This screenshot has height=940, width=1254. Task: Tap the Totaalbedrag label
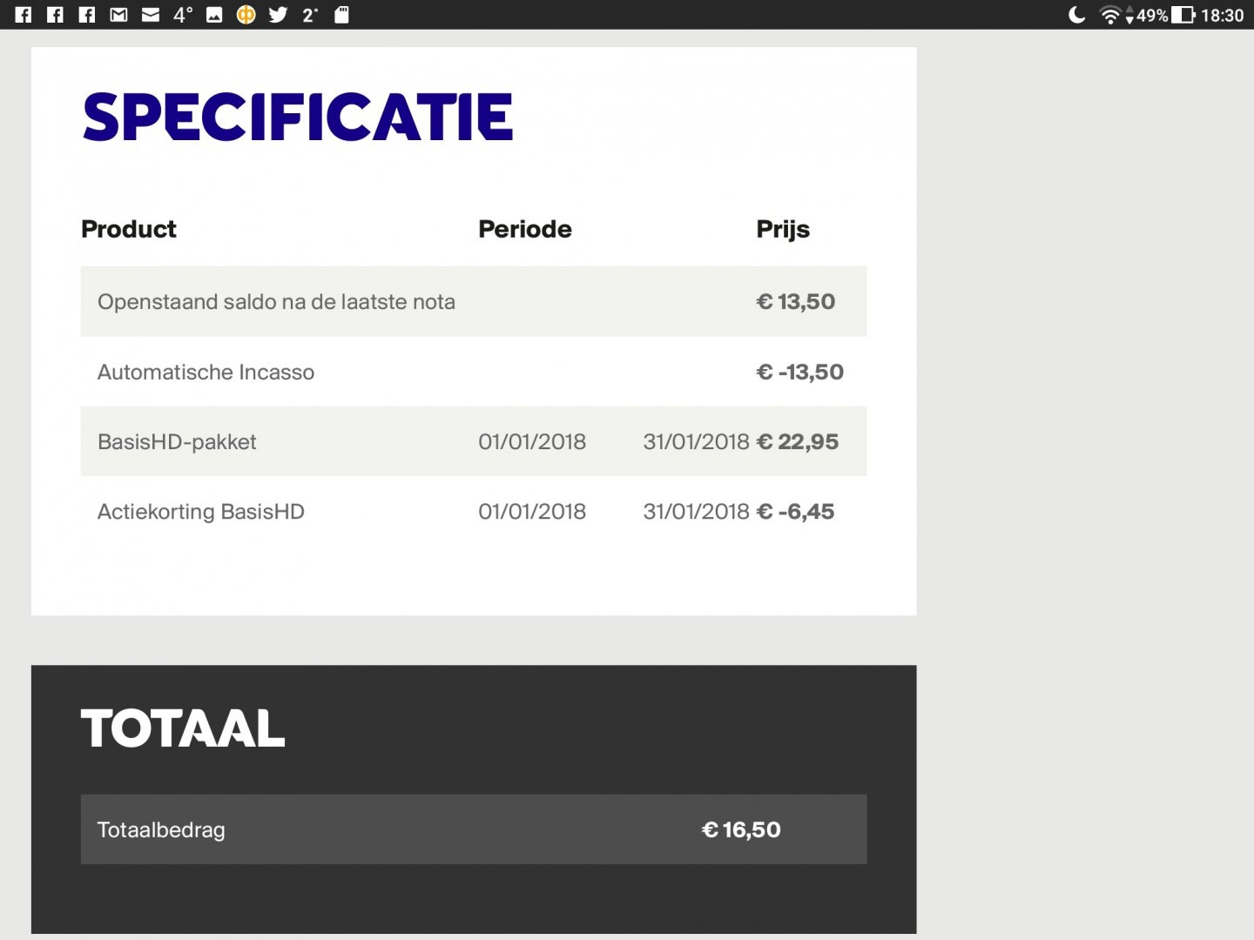[161, 830]
